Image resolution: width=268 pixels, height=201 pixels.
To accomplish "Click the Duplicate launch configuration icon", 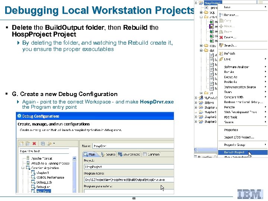I will (28, 144).
